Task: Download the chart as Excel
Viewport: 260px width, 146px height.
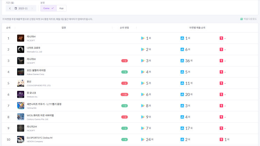Action: [248, 19]
